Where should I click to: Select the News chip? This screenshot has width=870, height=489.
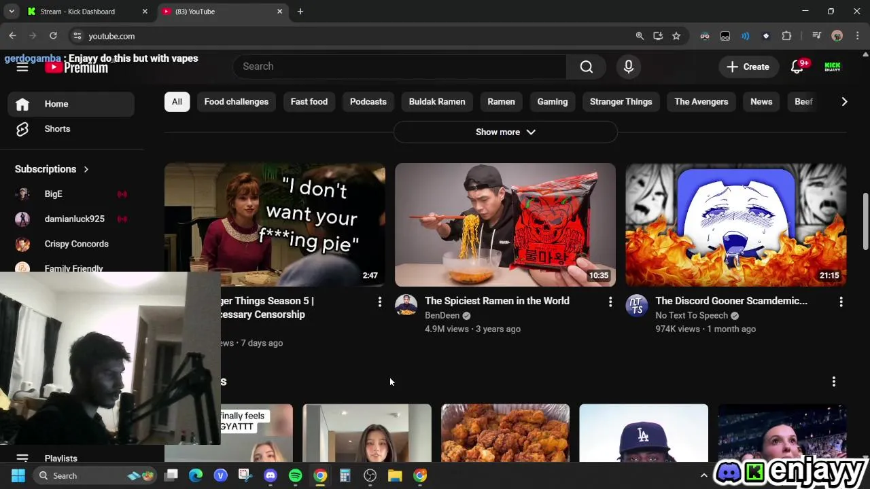coord(761,102)
